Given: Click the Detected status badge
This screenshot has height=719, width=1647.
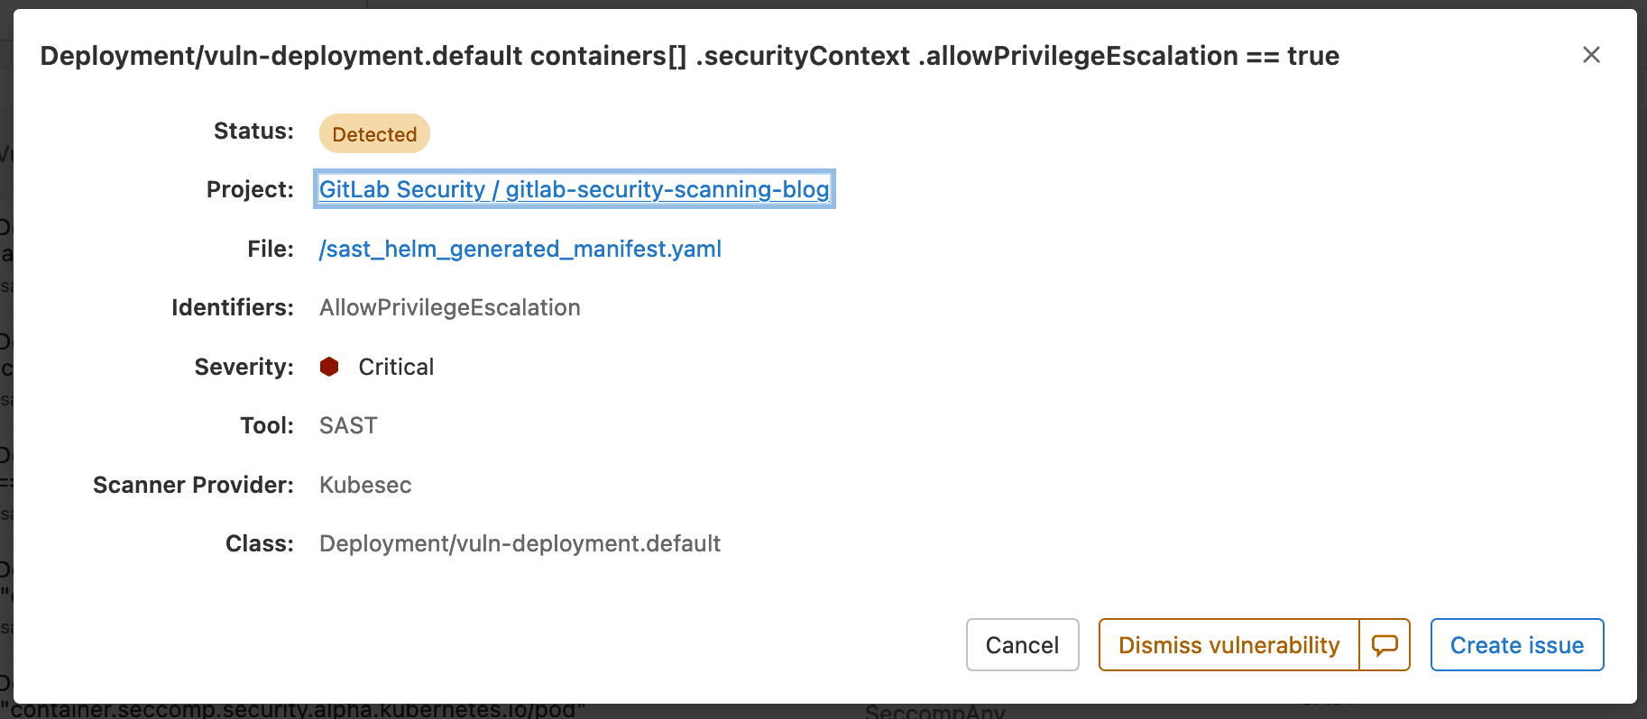Looking at the screenshot, I should click(374, 134).
